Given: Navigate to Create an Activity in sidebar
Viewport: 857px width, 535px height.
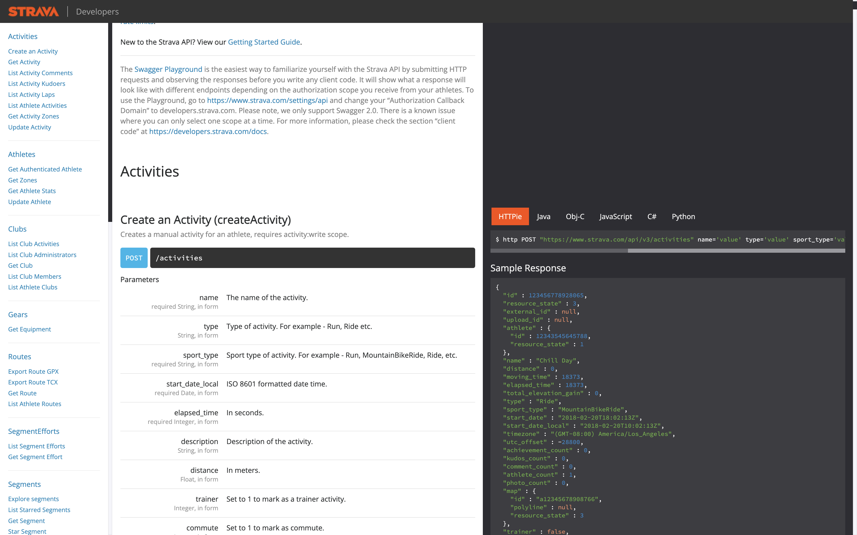Looking at the screenshot, I should click(33, 51).
